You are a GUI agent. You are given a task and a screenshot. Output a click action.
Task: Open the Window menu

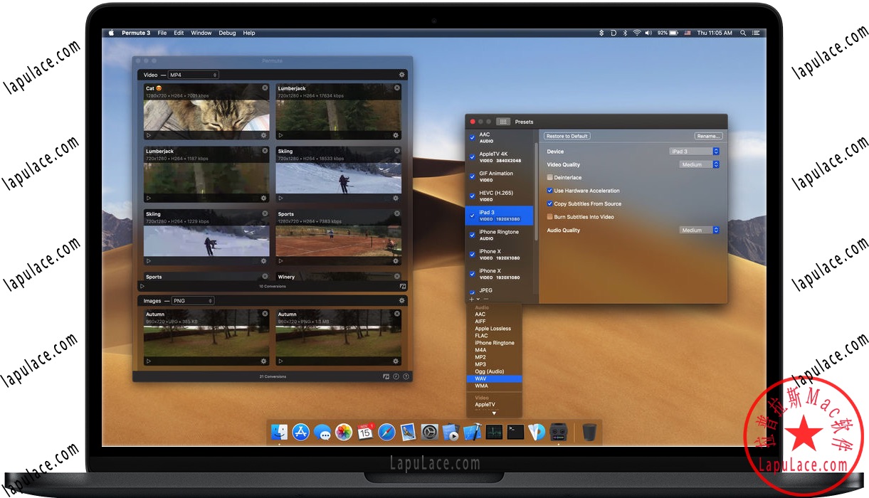[201, 33]
